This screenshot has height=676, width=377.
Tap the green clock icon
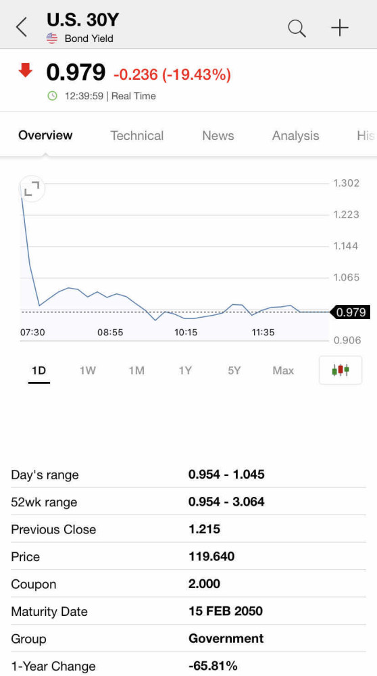52,96
